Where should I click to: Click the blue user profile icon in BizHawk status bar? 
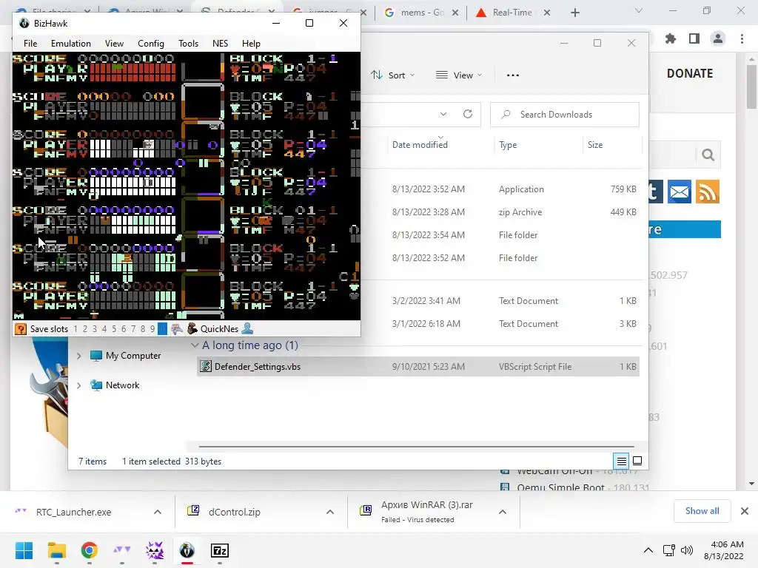tap(247, 329)
